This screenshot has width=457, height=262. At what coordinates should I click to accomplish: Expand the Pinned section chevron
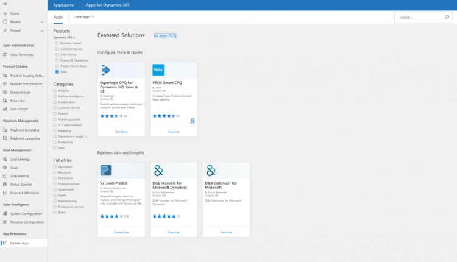point(42,30)
